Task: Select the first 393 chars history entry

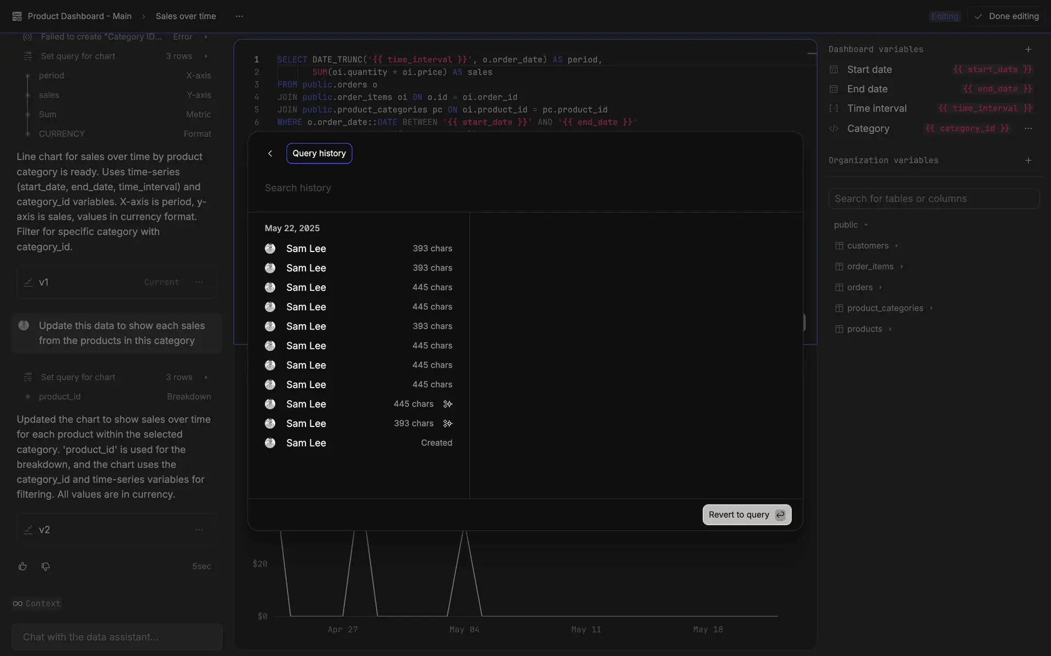Action: pyautogui.click(x=359, y=249)
